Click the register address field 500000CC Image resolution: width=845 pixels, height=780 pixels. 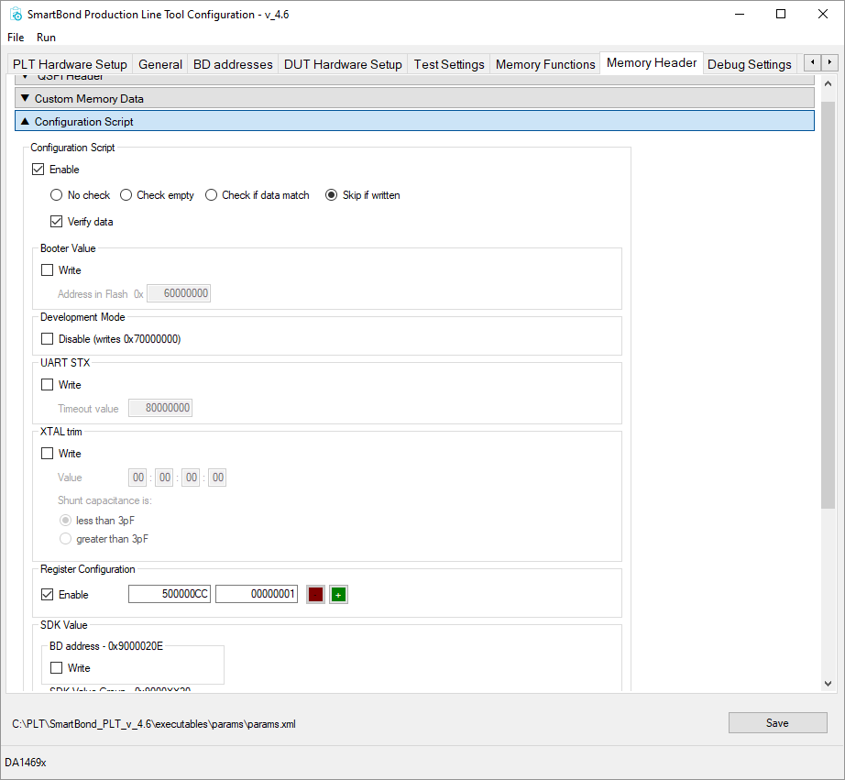click(x=170, y=594)
